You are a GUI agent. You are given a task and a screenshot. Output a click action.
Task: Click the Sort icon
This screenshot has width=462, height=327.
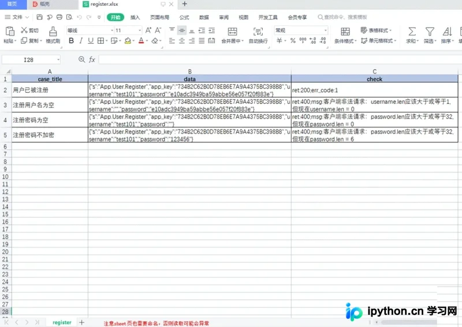coord(447,31)
